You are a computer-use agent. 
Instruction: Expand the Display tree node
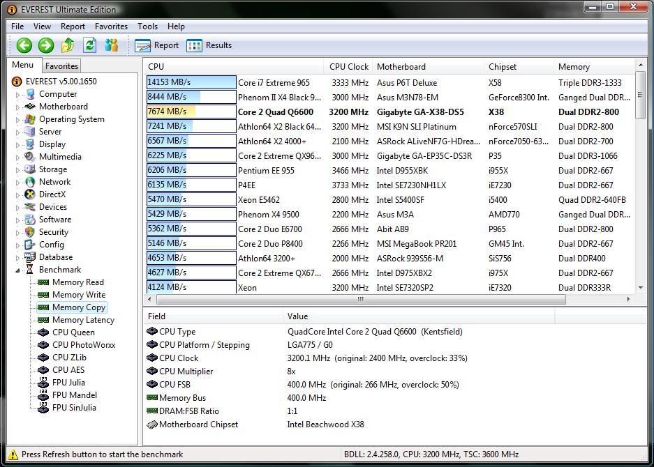17,145
